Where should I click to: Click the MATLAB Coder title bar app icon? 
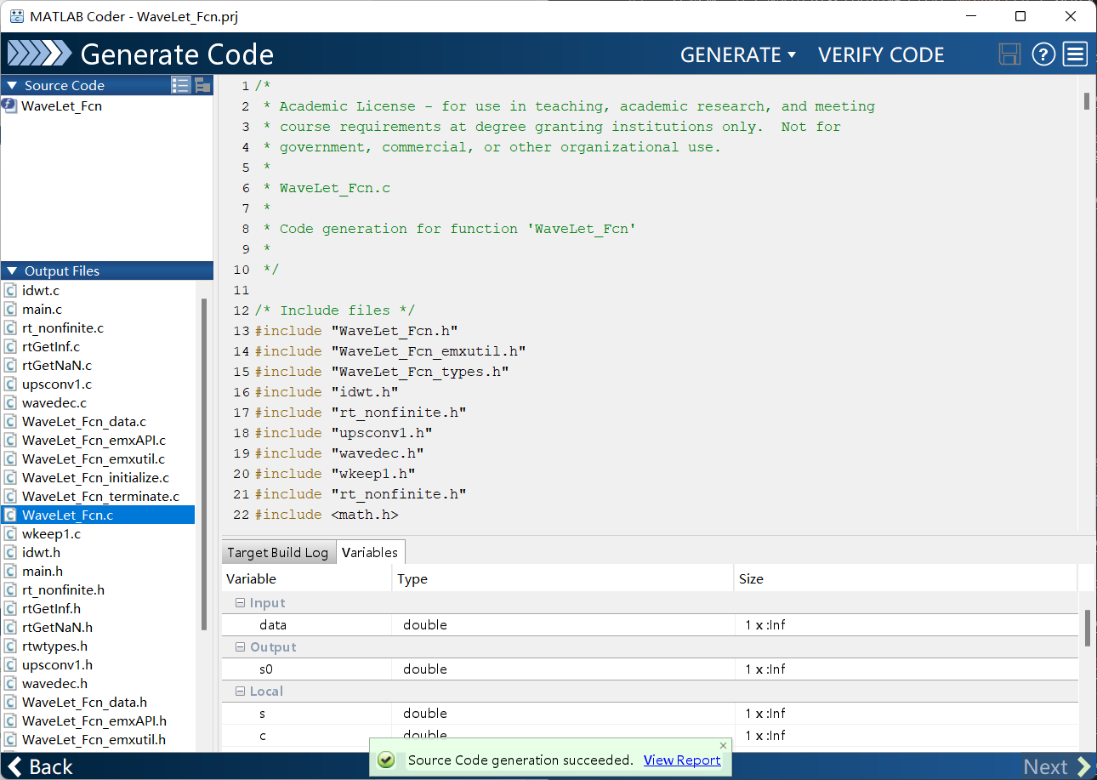17,16
